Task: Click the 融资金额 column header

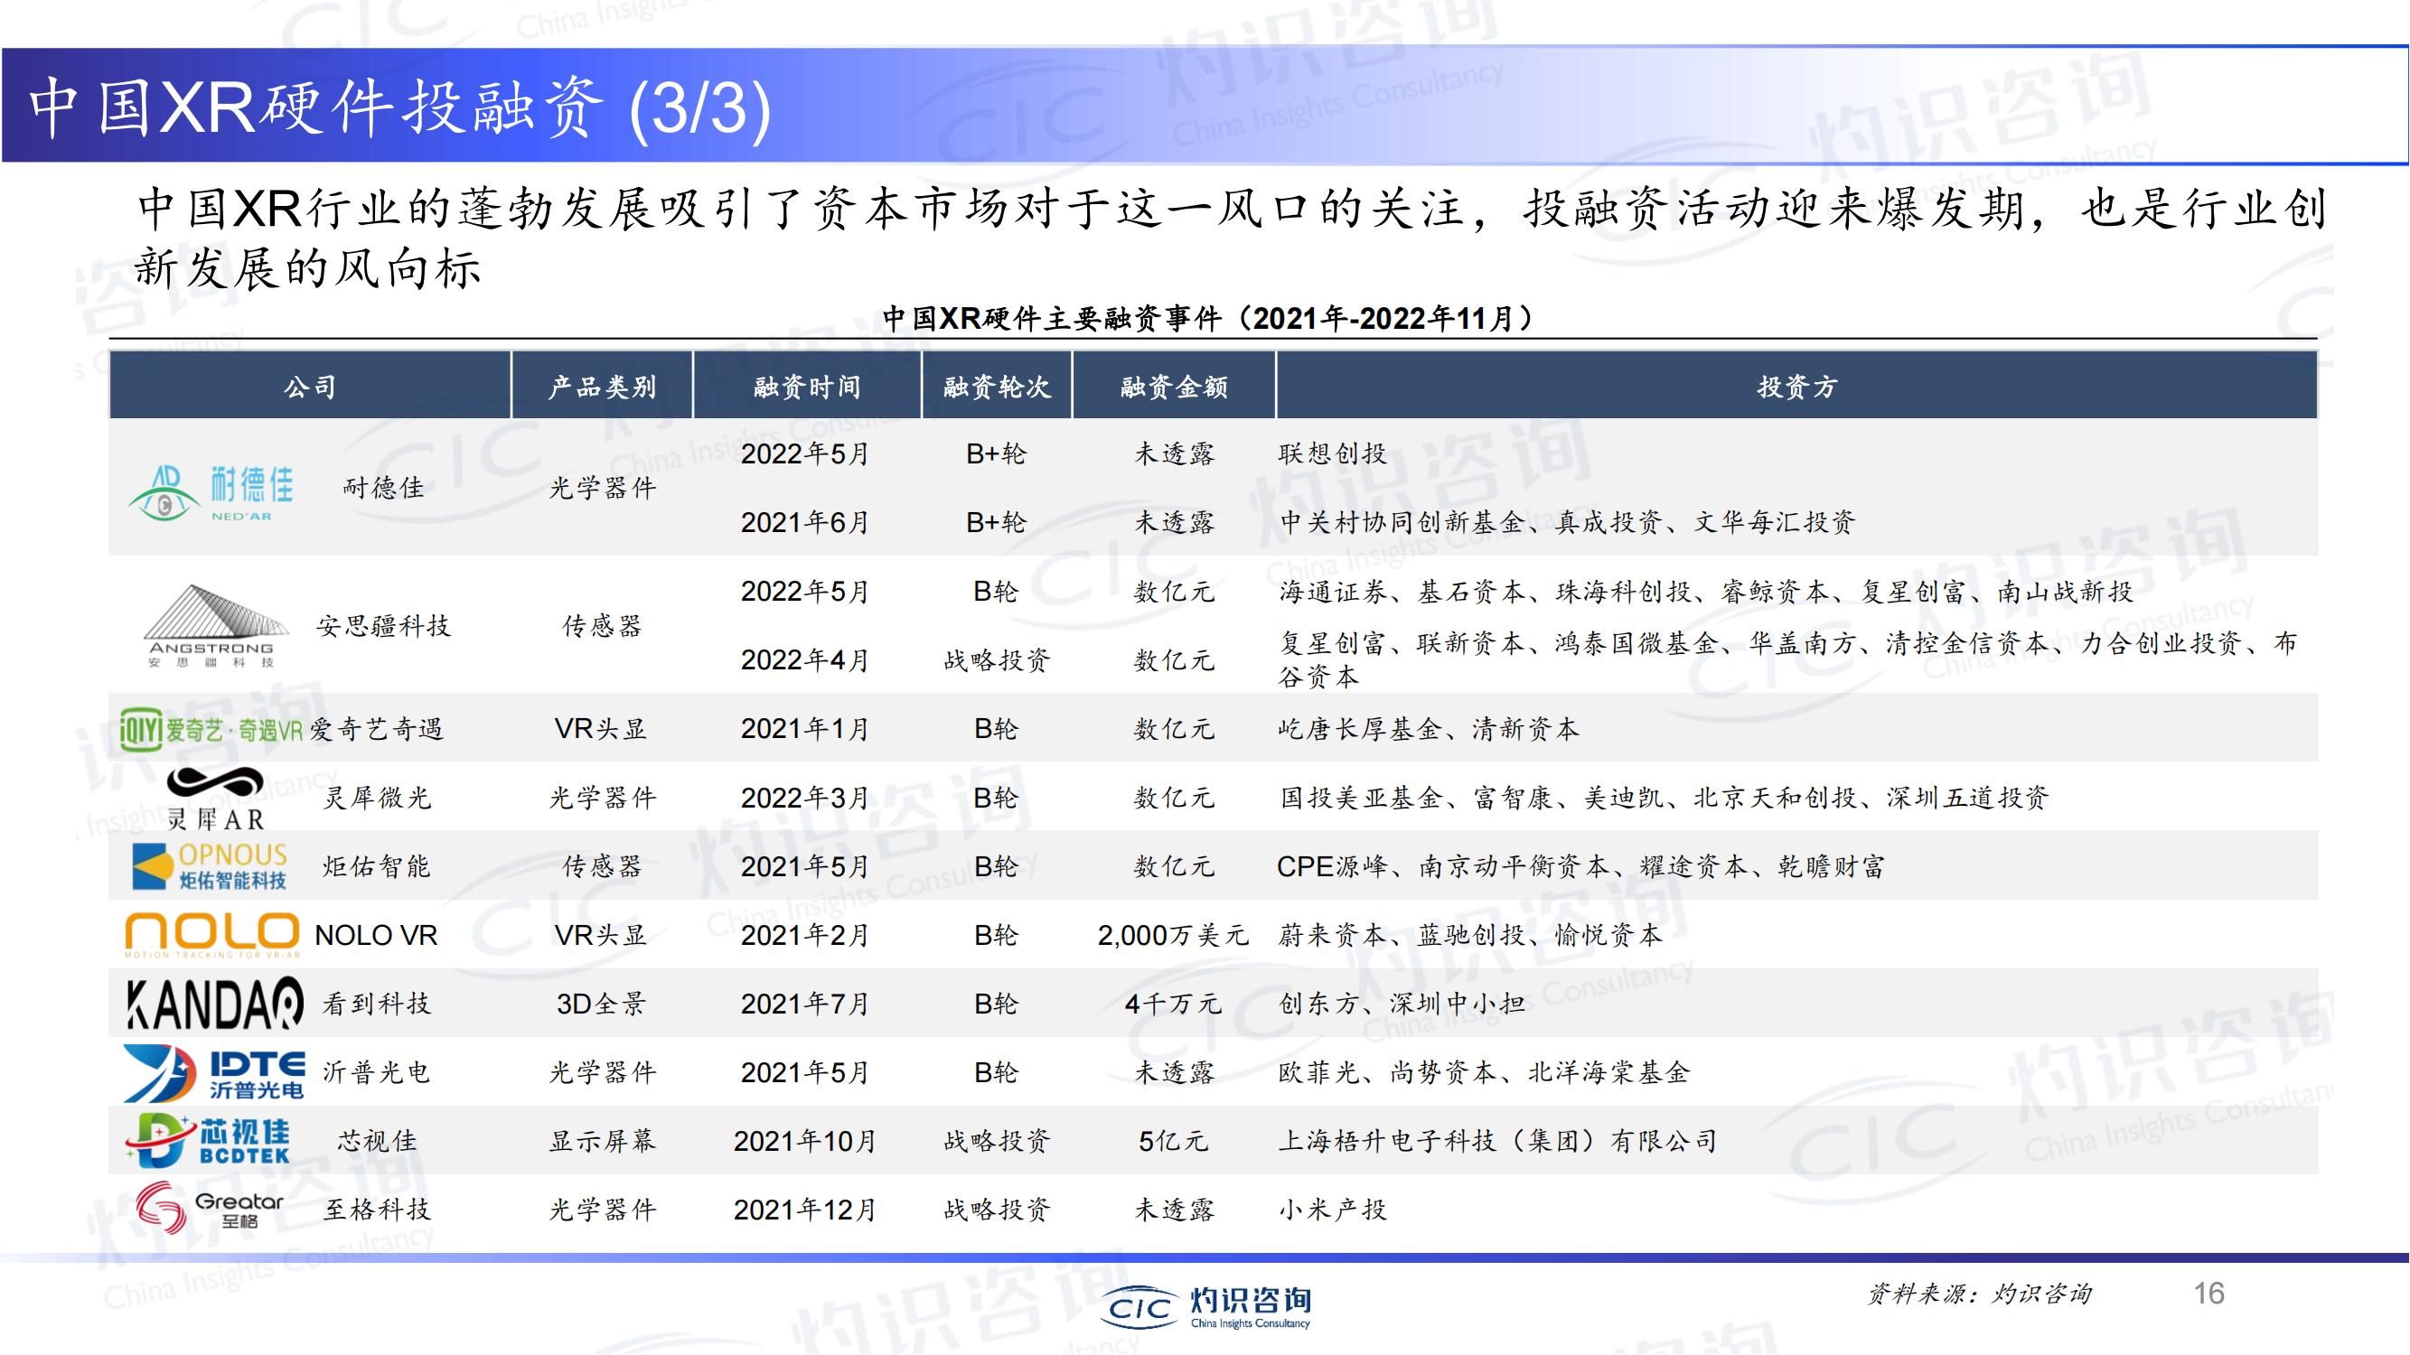Action: tap(1174, 387)
